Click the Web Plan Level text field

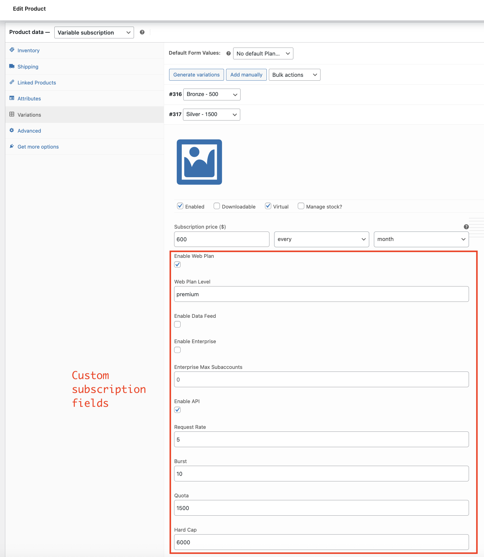(321, 294)
